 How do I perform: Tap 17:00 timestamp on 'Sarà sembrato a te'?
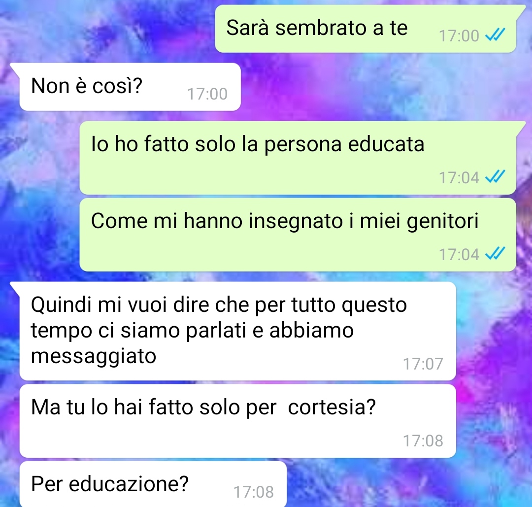(x=459, y=35)
